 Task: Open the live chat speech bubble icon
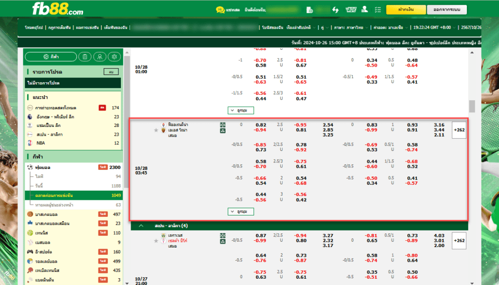tap(220, 10)
